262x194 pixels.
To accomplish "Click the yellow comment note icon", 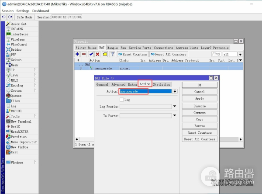I will tap(105, 54).
